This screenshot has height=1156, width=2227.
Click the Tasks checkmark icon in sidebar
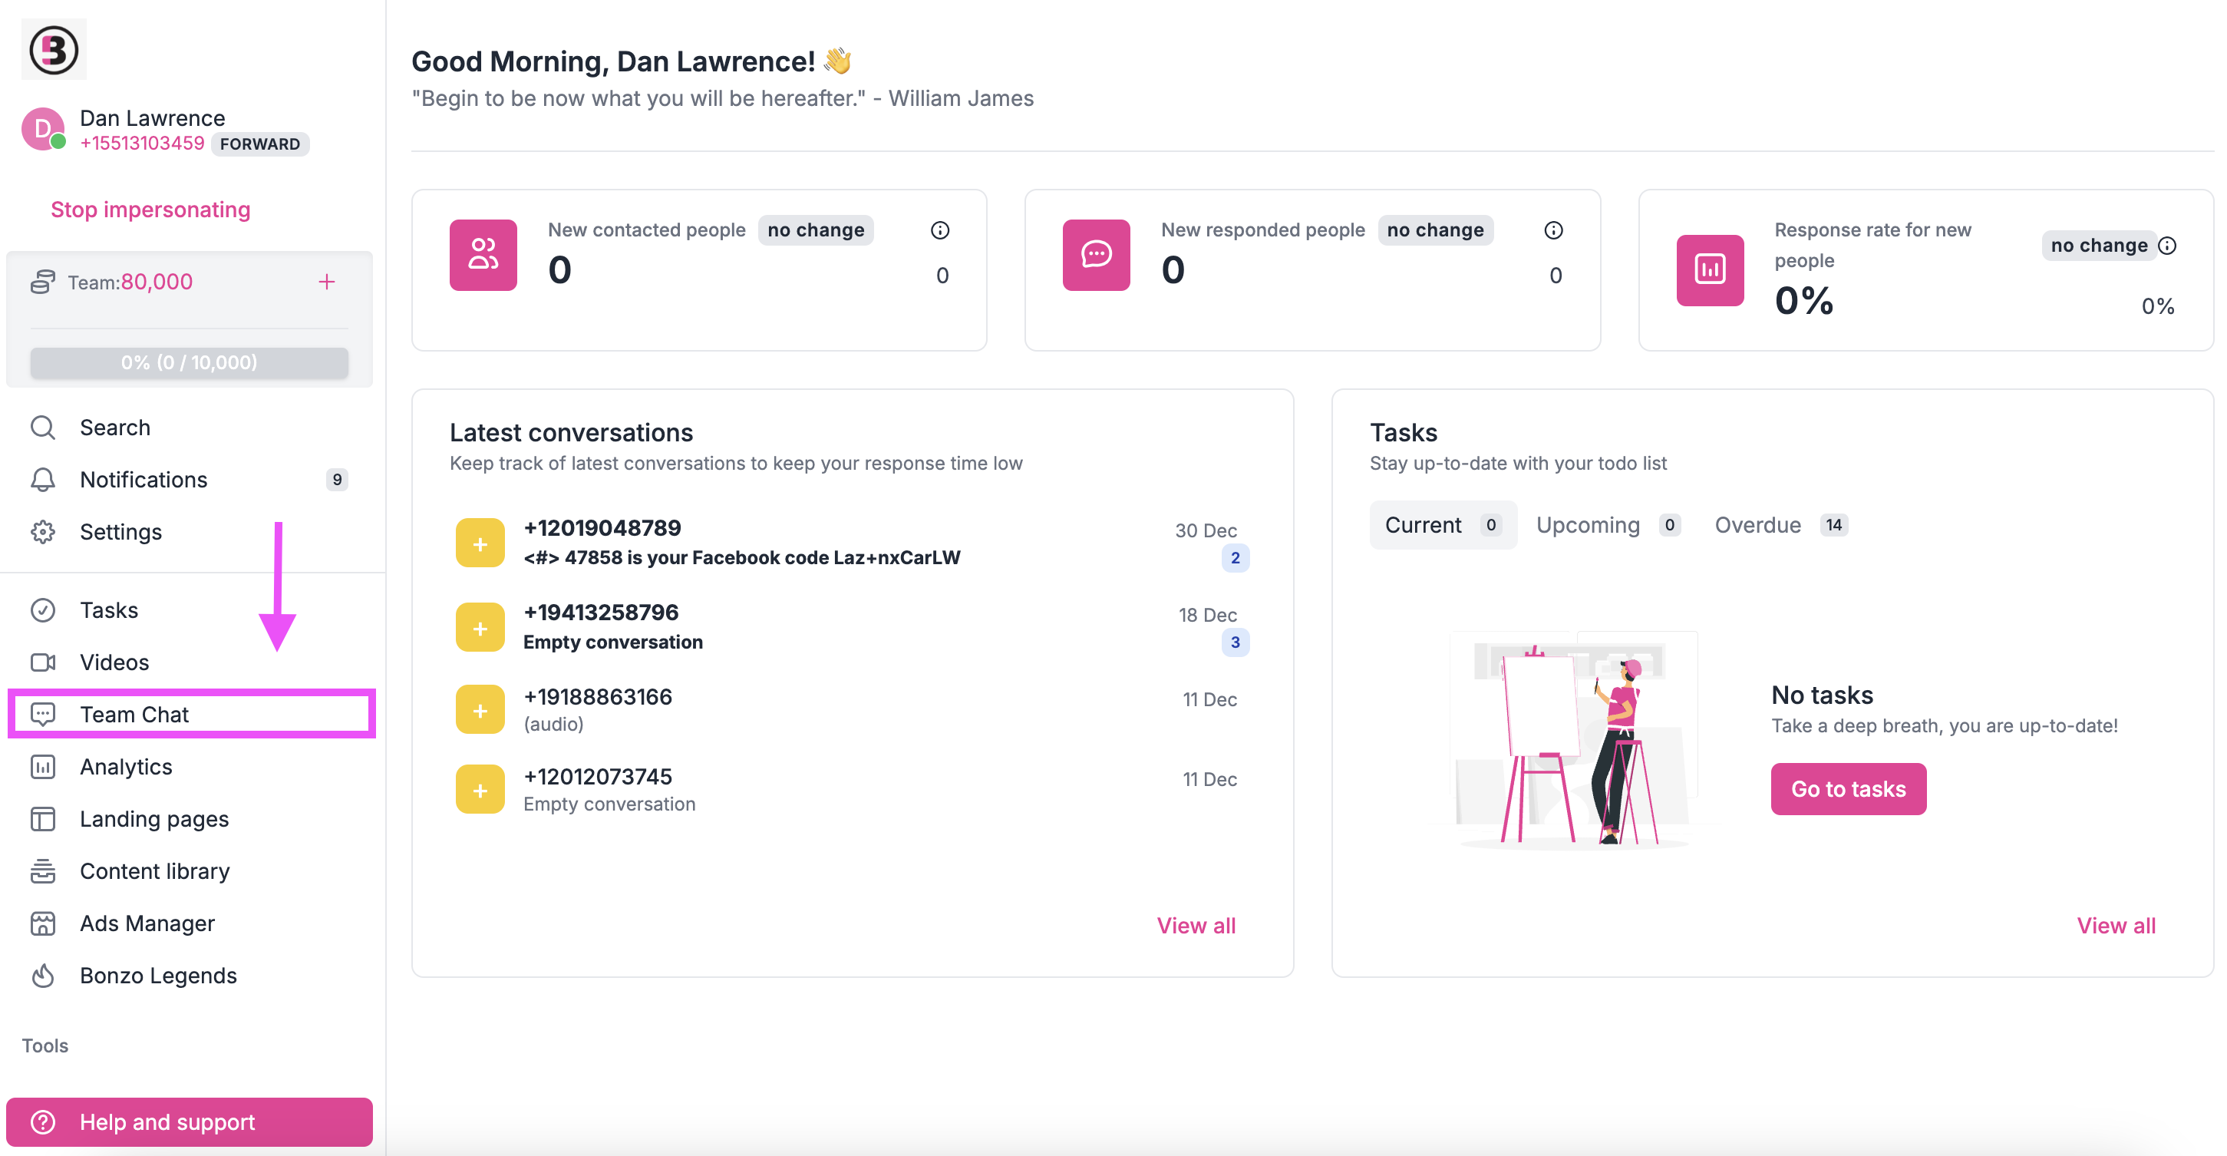[42, 609]
